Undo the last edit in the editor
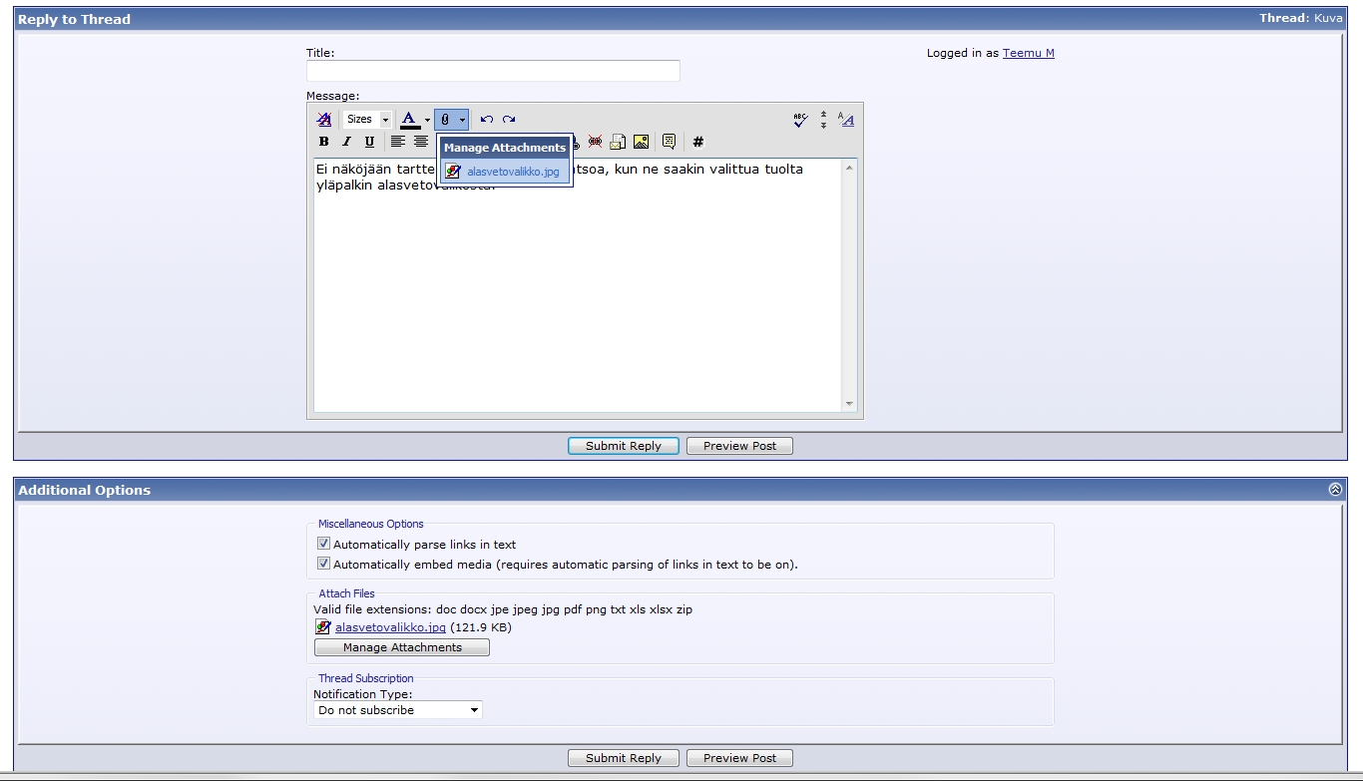The height and width of the screenshot is (781, 1363). point(487,120)
